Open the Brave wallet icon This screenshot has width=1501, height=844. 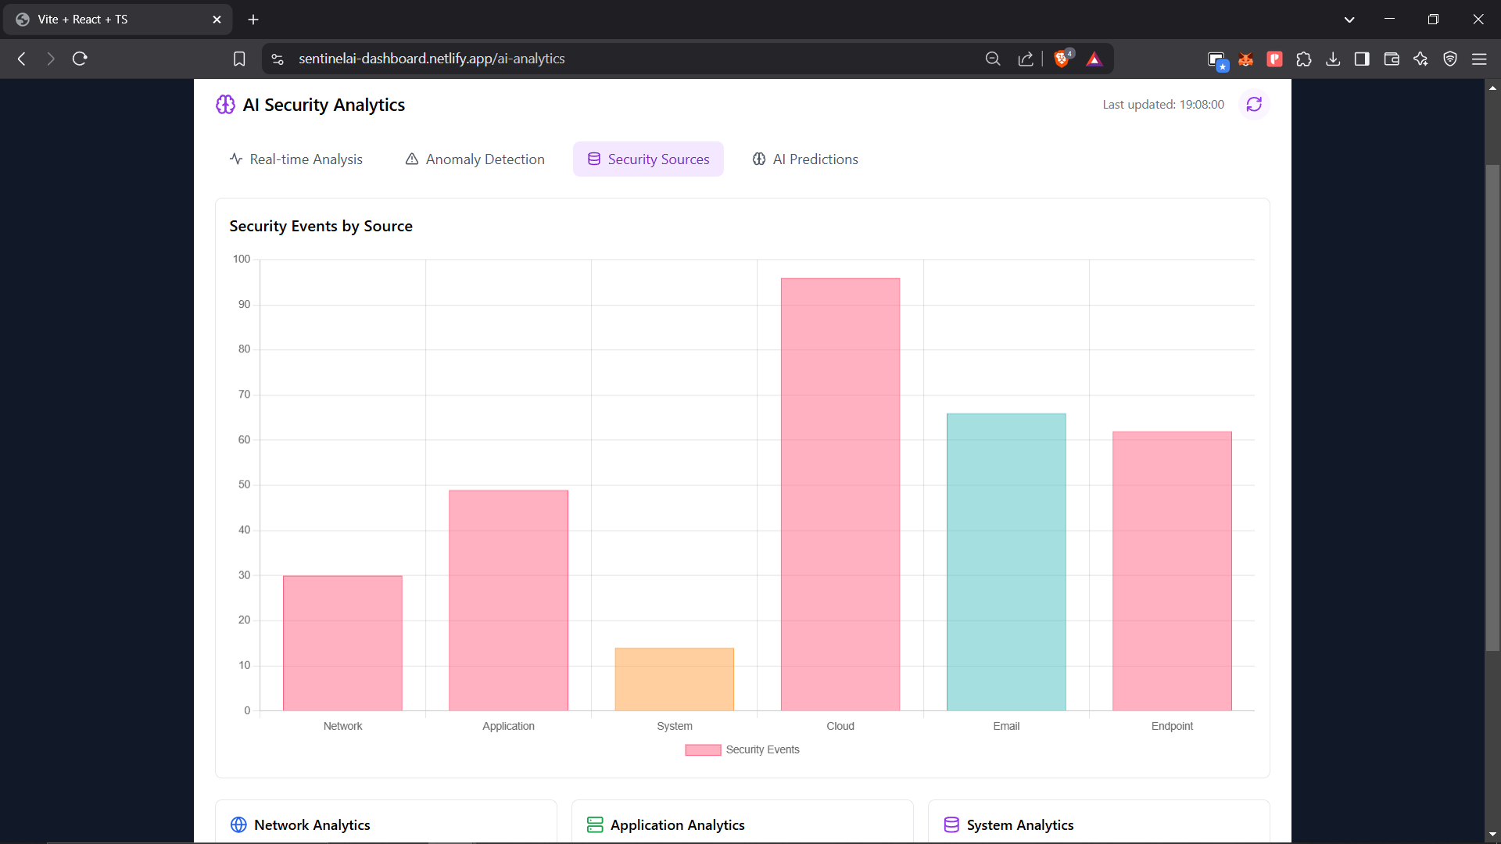(1392, 59)
